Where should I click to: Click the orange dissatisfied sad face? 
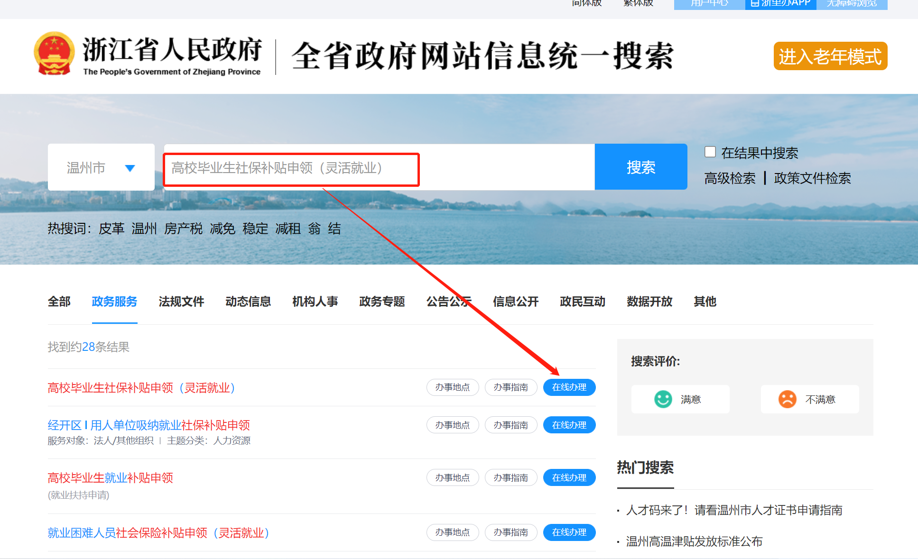[x=787, y=399]
